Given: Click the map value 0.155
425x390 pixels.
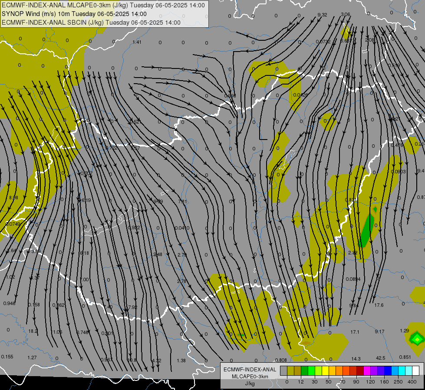Looking at the screenshot, I should (x=7, y=357).
